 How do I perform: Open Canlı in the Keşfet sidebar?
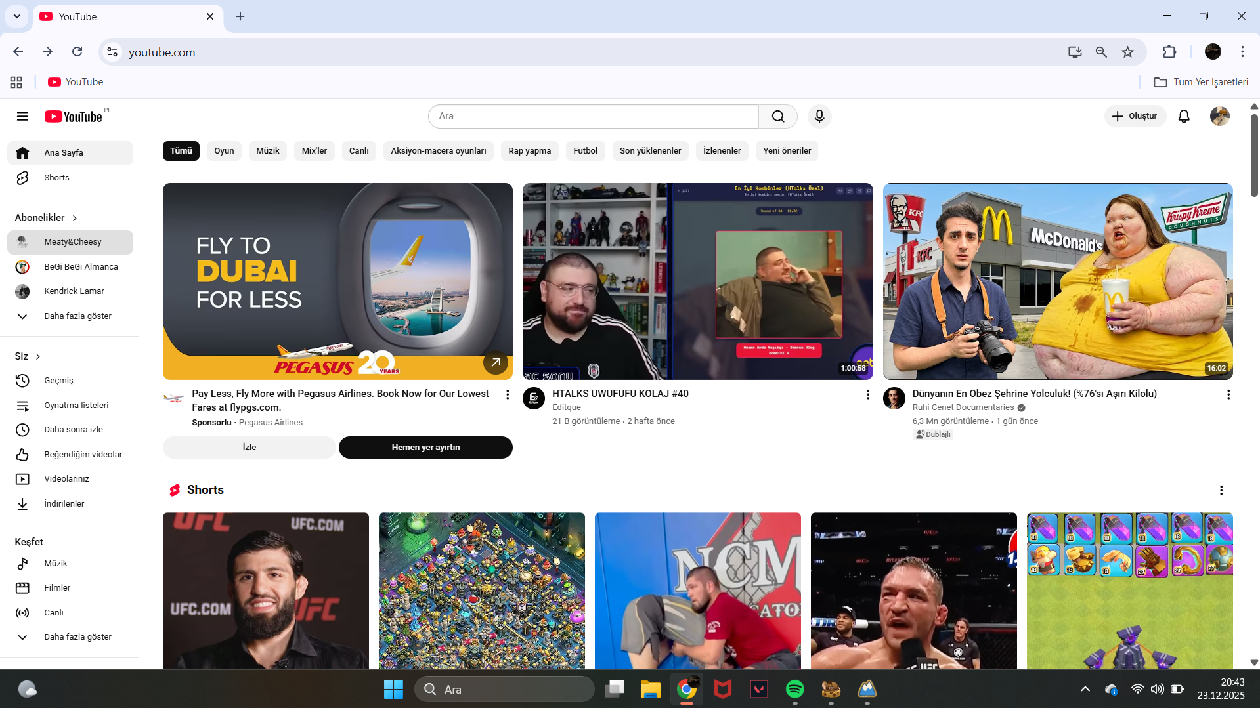tap(70, 613)
